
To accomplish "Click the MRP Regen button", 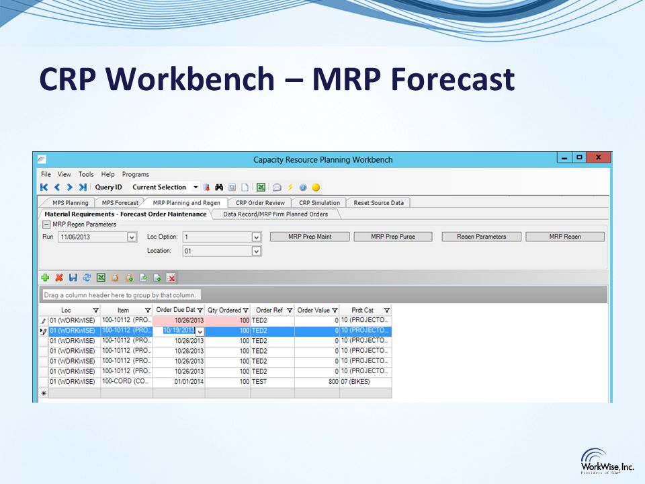I will coord(565,237).
